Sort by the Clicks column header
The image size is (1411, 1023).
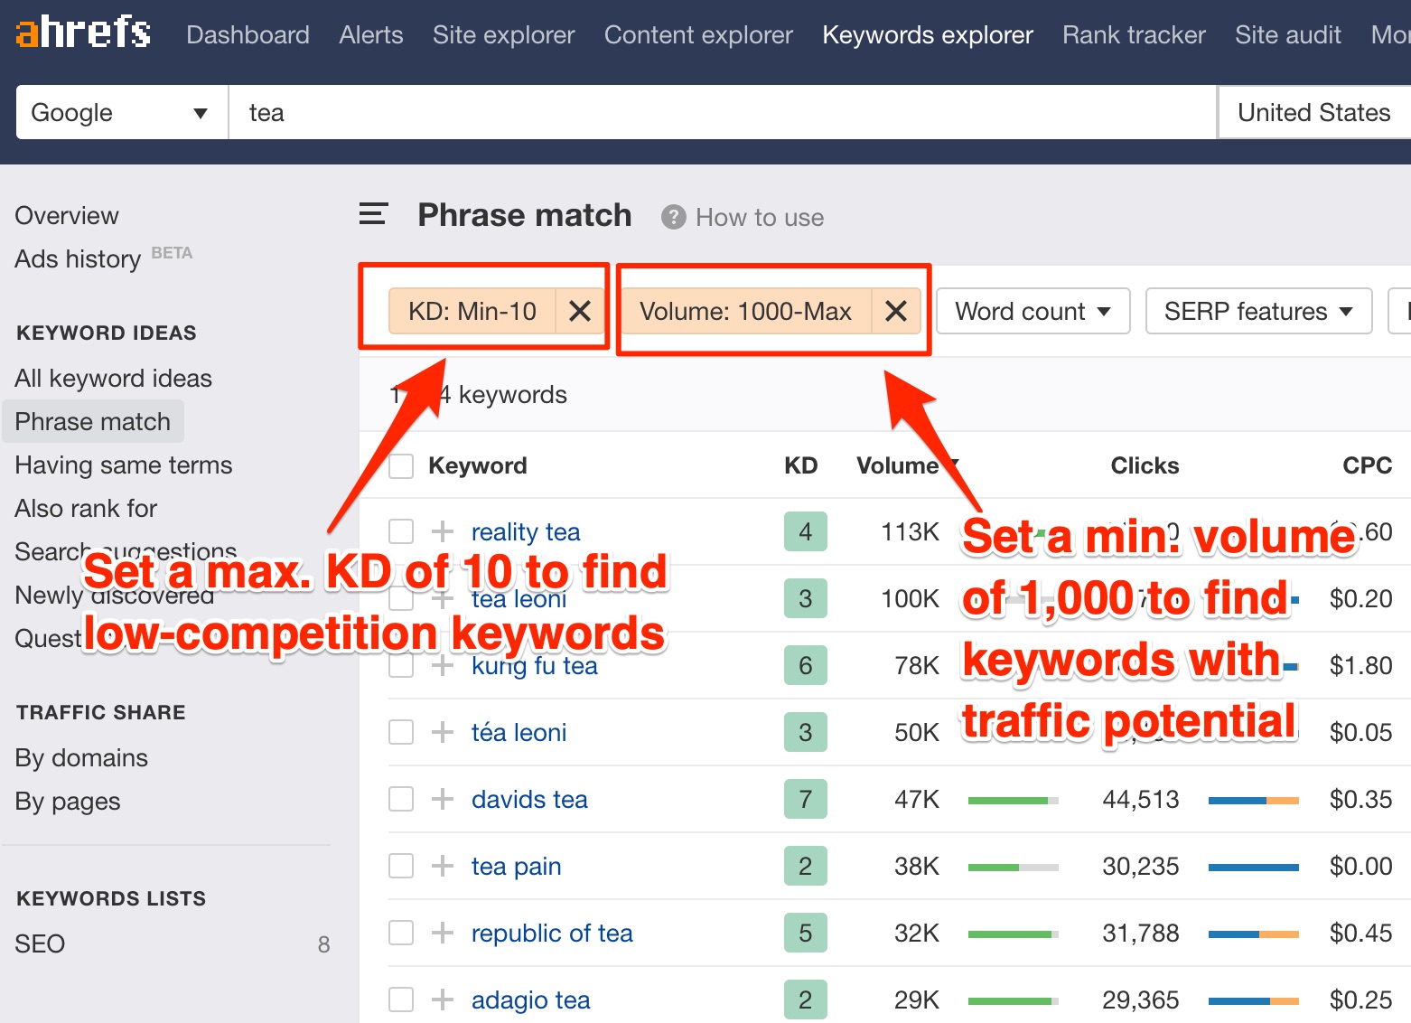[1145, 465]
